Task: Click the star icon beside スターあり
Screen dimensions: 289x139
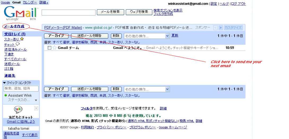Action: click(22, 39)
